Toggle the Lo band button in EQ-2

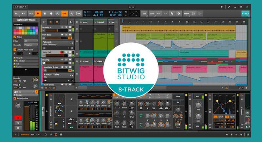(x=215, y=117)
